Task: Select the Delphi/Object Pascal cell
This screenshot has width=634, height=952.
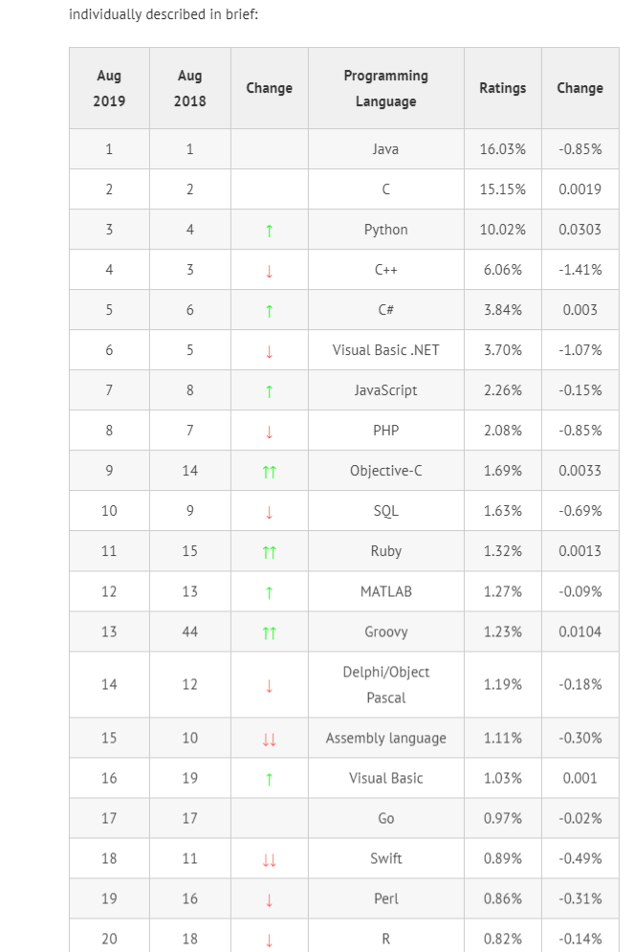Action: pos(386,684)
